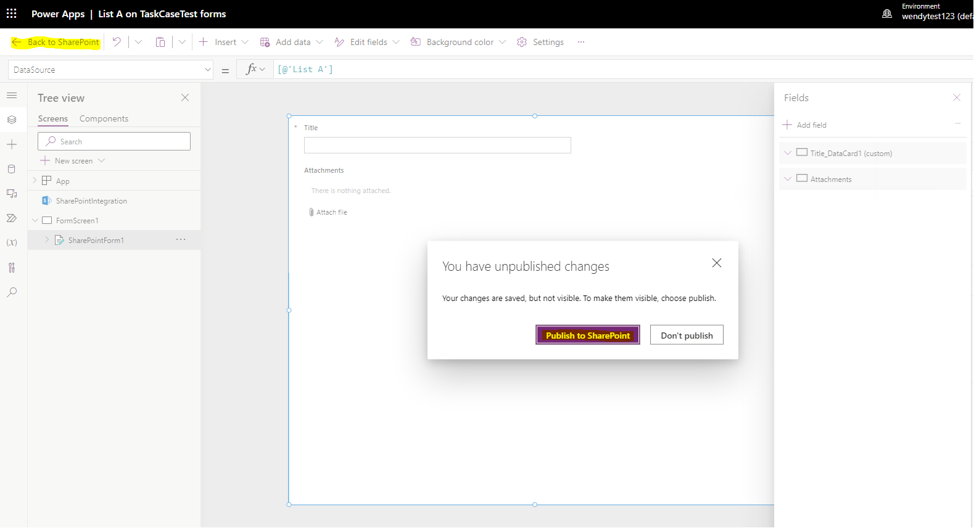Screen dimensions: 974x528
Task: Expand the Title_DataCard1 field
Action: point(788,153)
